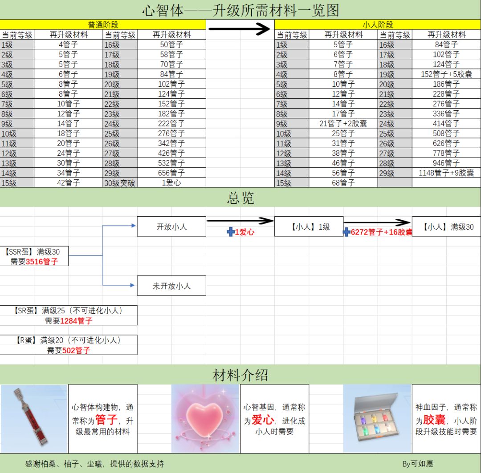The height and width of the screenshot is (473, 481).
Task: Select the 开放小人 box
Action: pyautogui.click(x=171, y=226)
